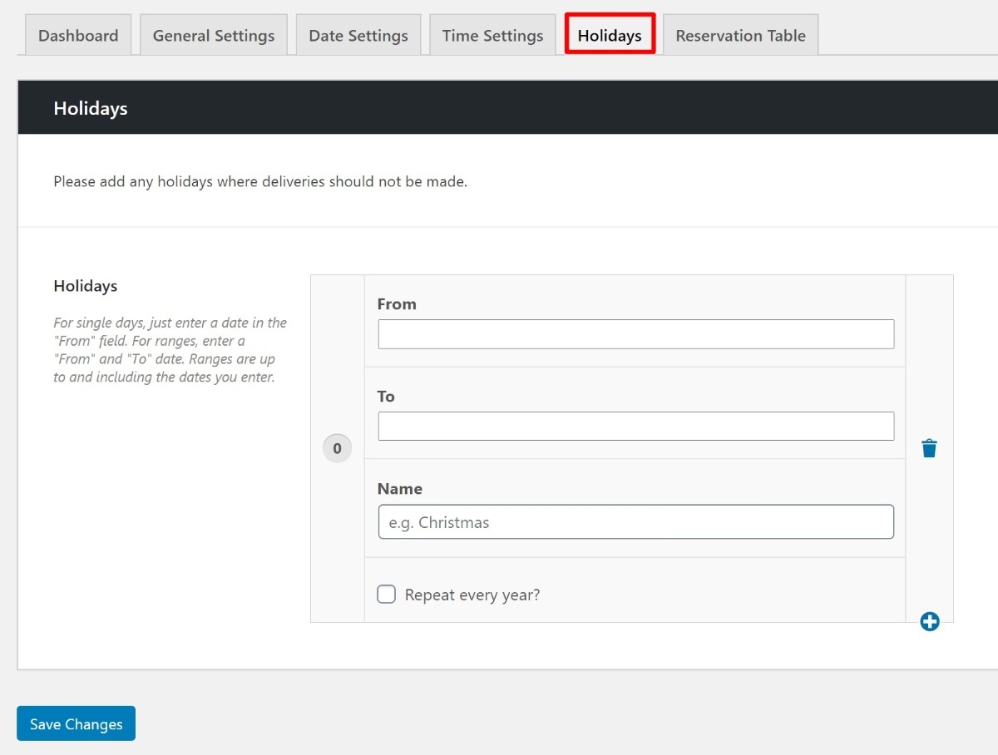Focus the To date field
The image size is (998, 755).
[x=636, y=426]
